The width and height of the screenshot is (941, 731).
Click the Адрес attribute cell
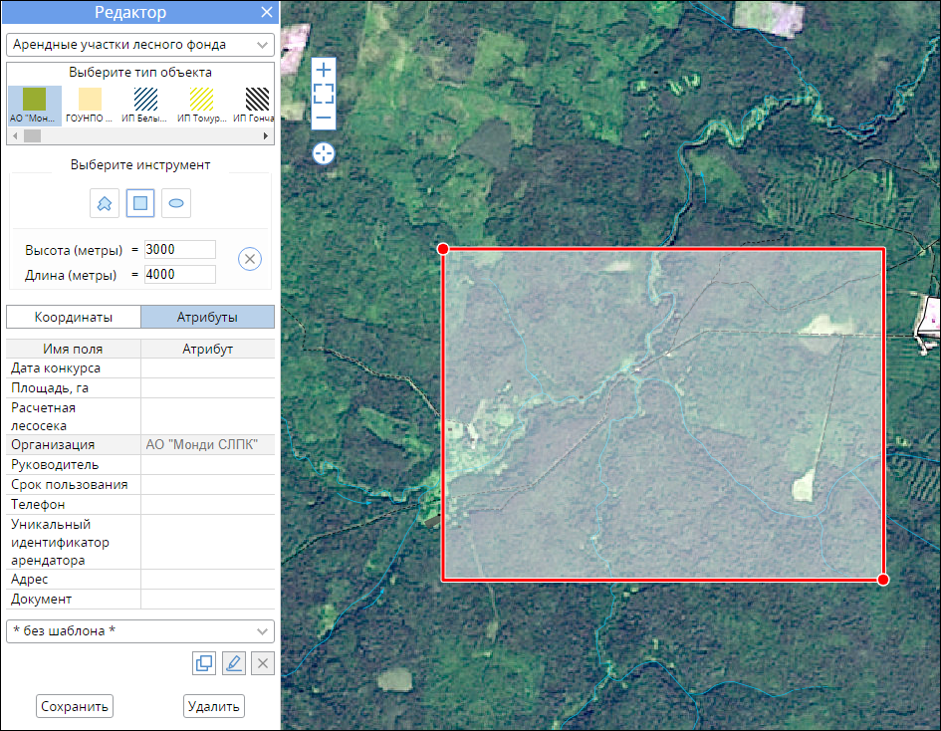click(208, 580)
